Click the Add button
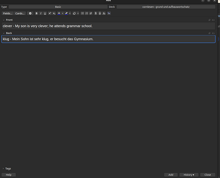The image size is (220, 178). tap(171, 175)
